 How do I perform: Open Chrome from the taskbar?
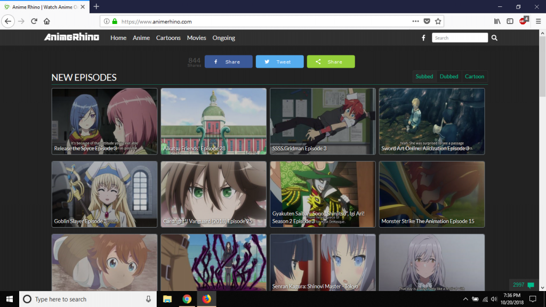[187, 299]
